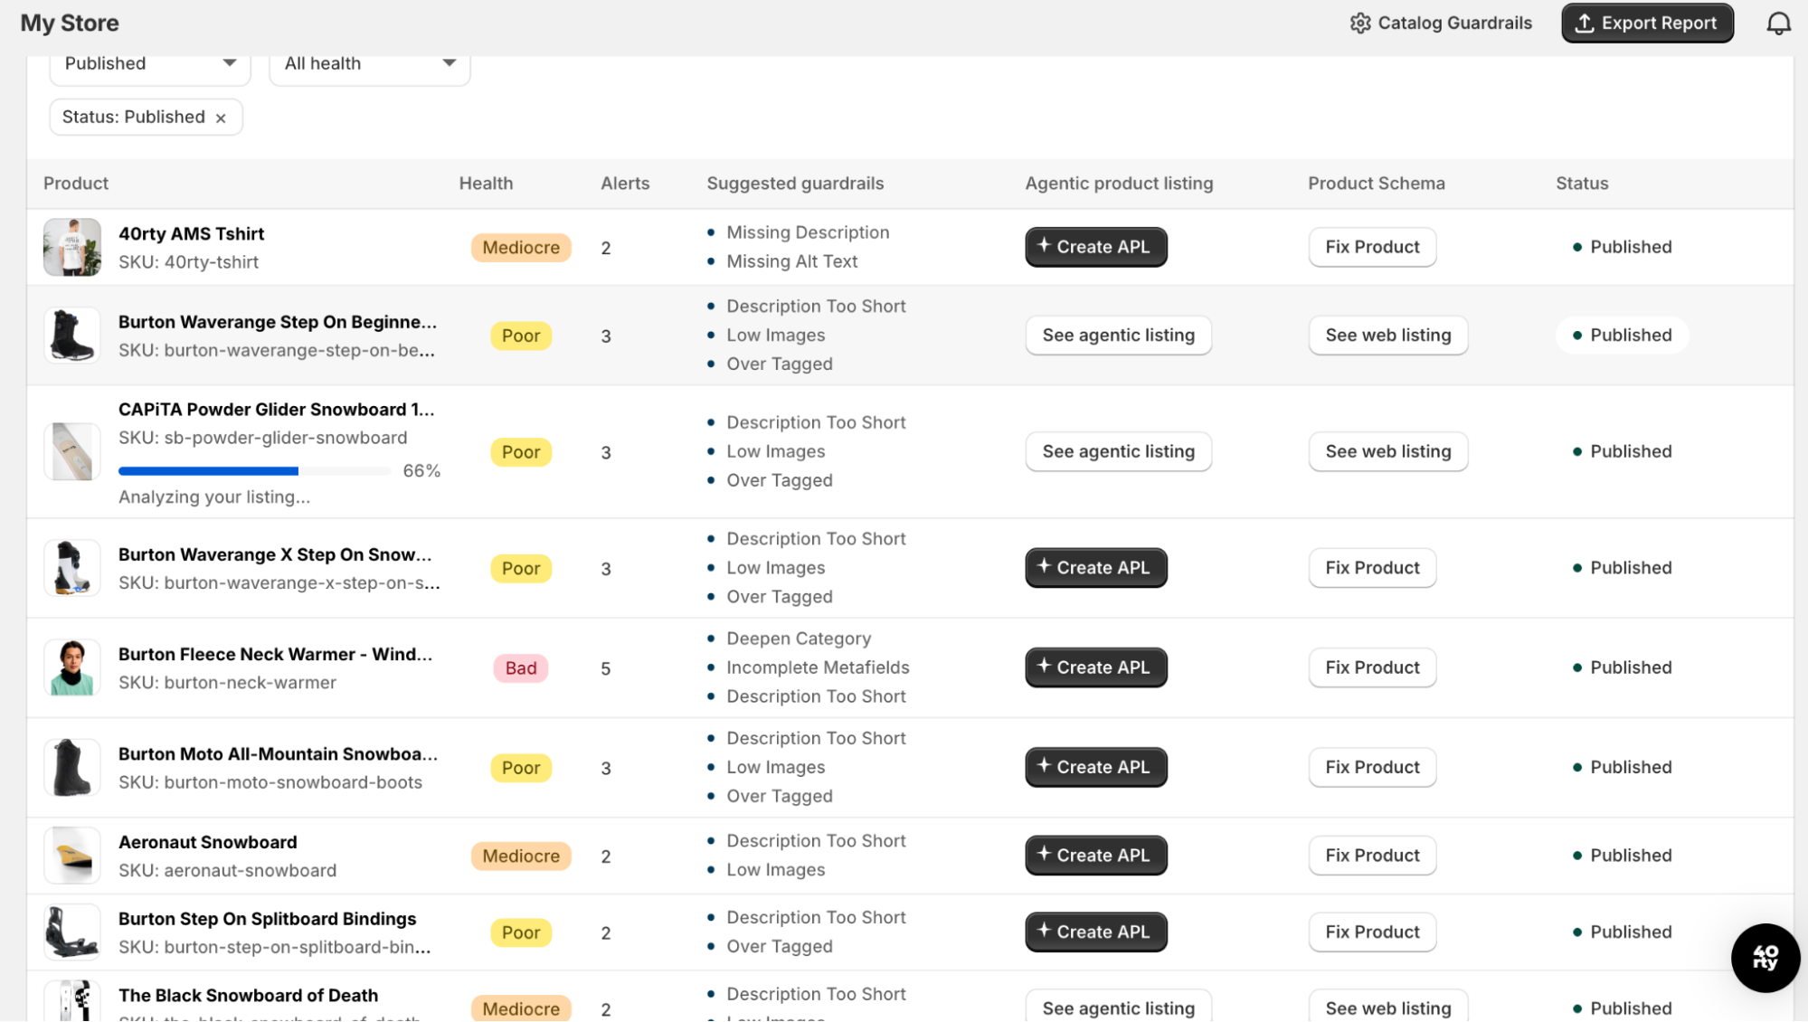
Task: Fix Product for Aeronaut Snowboard
Action: (x=1372, y=856)
